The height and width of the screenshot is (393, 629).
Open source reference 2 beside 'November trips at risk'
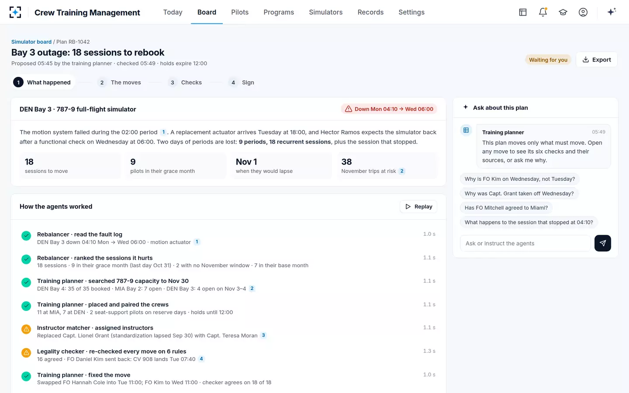pyautogui.click(x=402, y=171)
